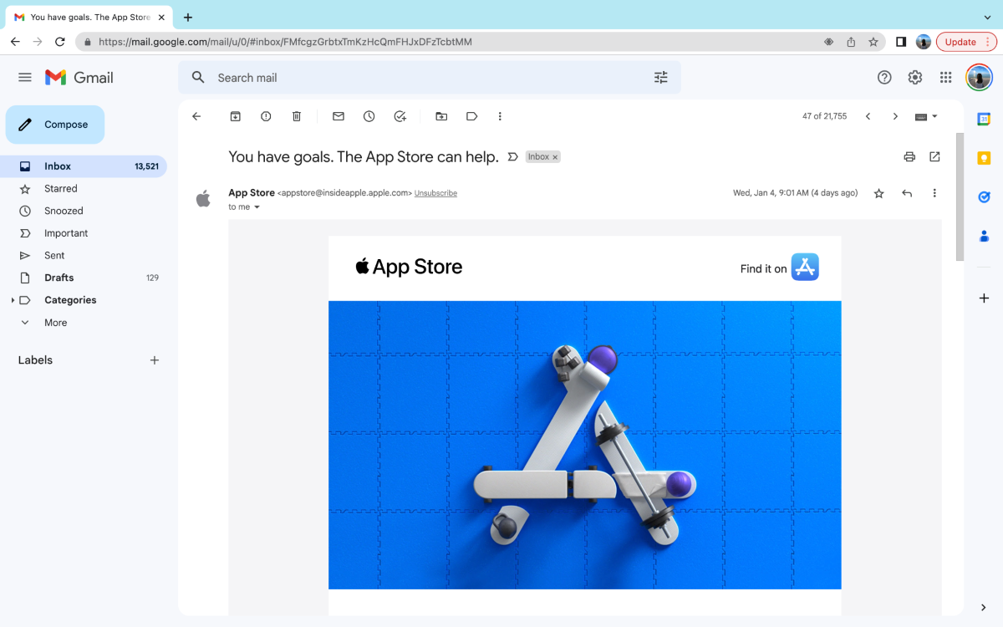
Task: Remove the Inbox label with its x
Action: 555,157
